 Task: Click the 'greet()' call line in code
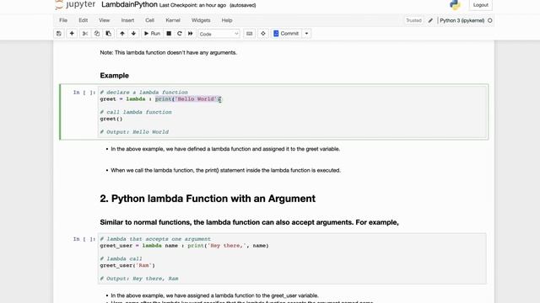pyautogui.click(x=111, y=119)
